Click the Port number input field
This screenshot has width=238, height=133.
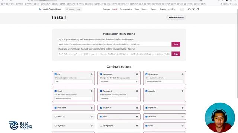pos(74,81)
